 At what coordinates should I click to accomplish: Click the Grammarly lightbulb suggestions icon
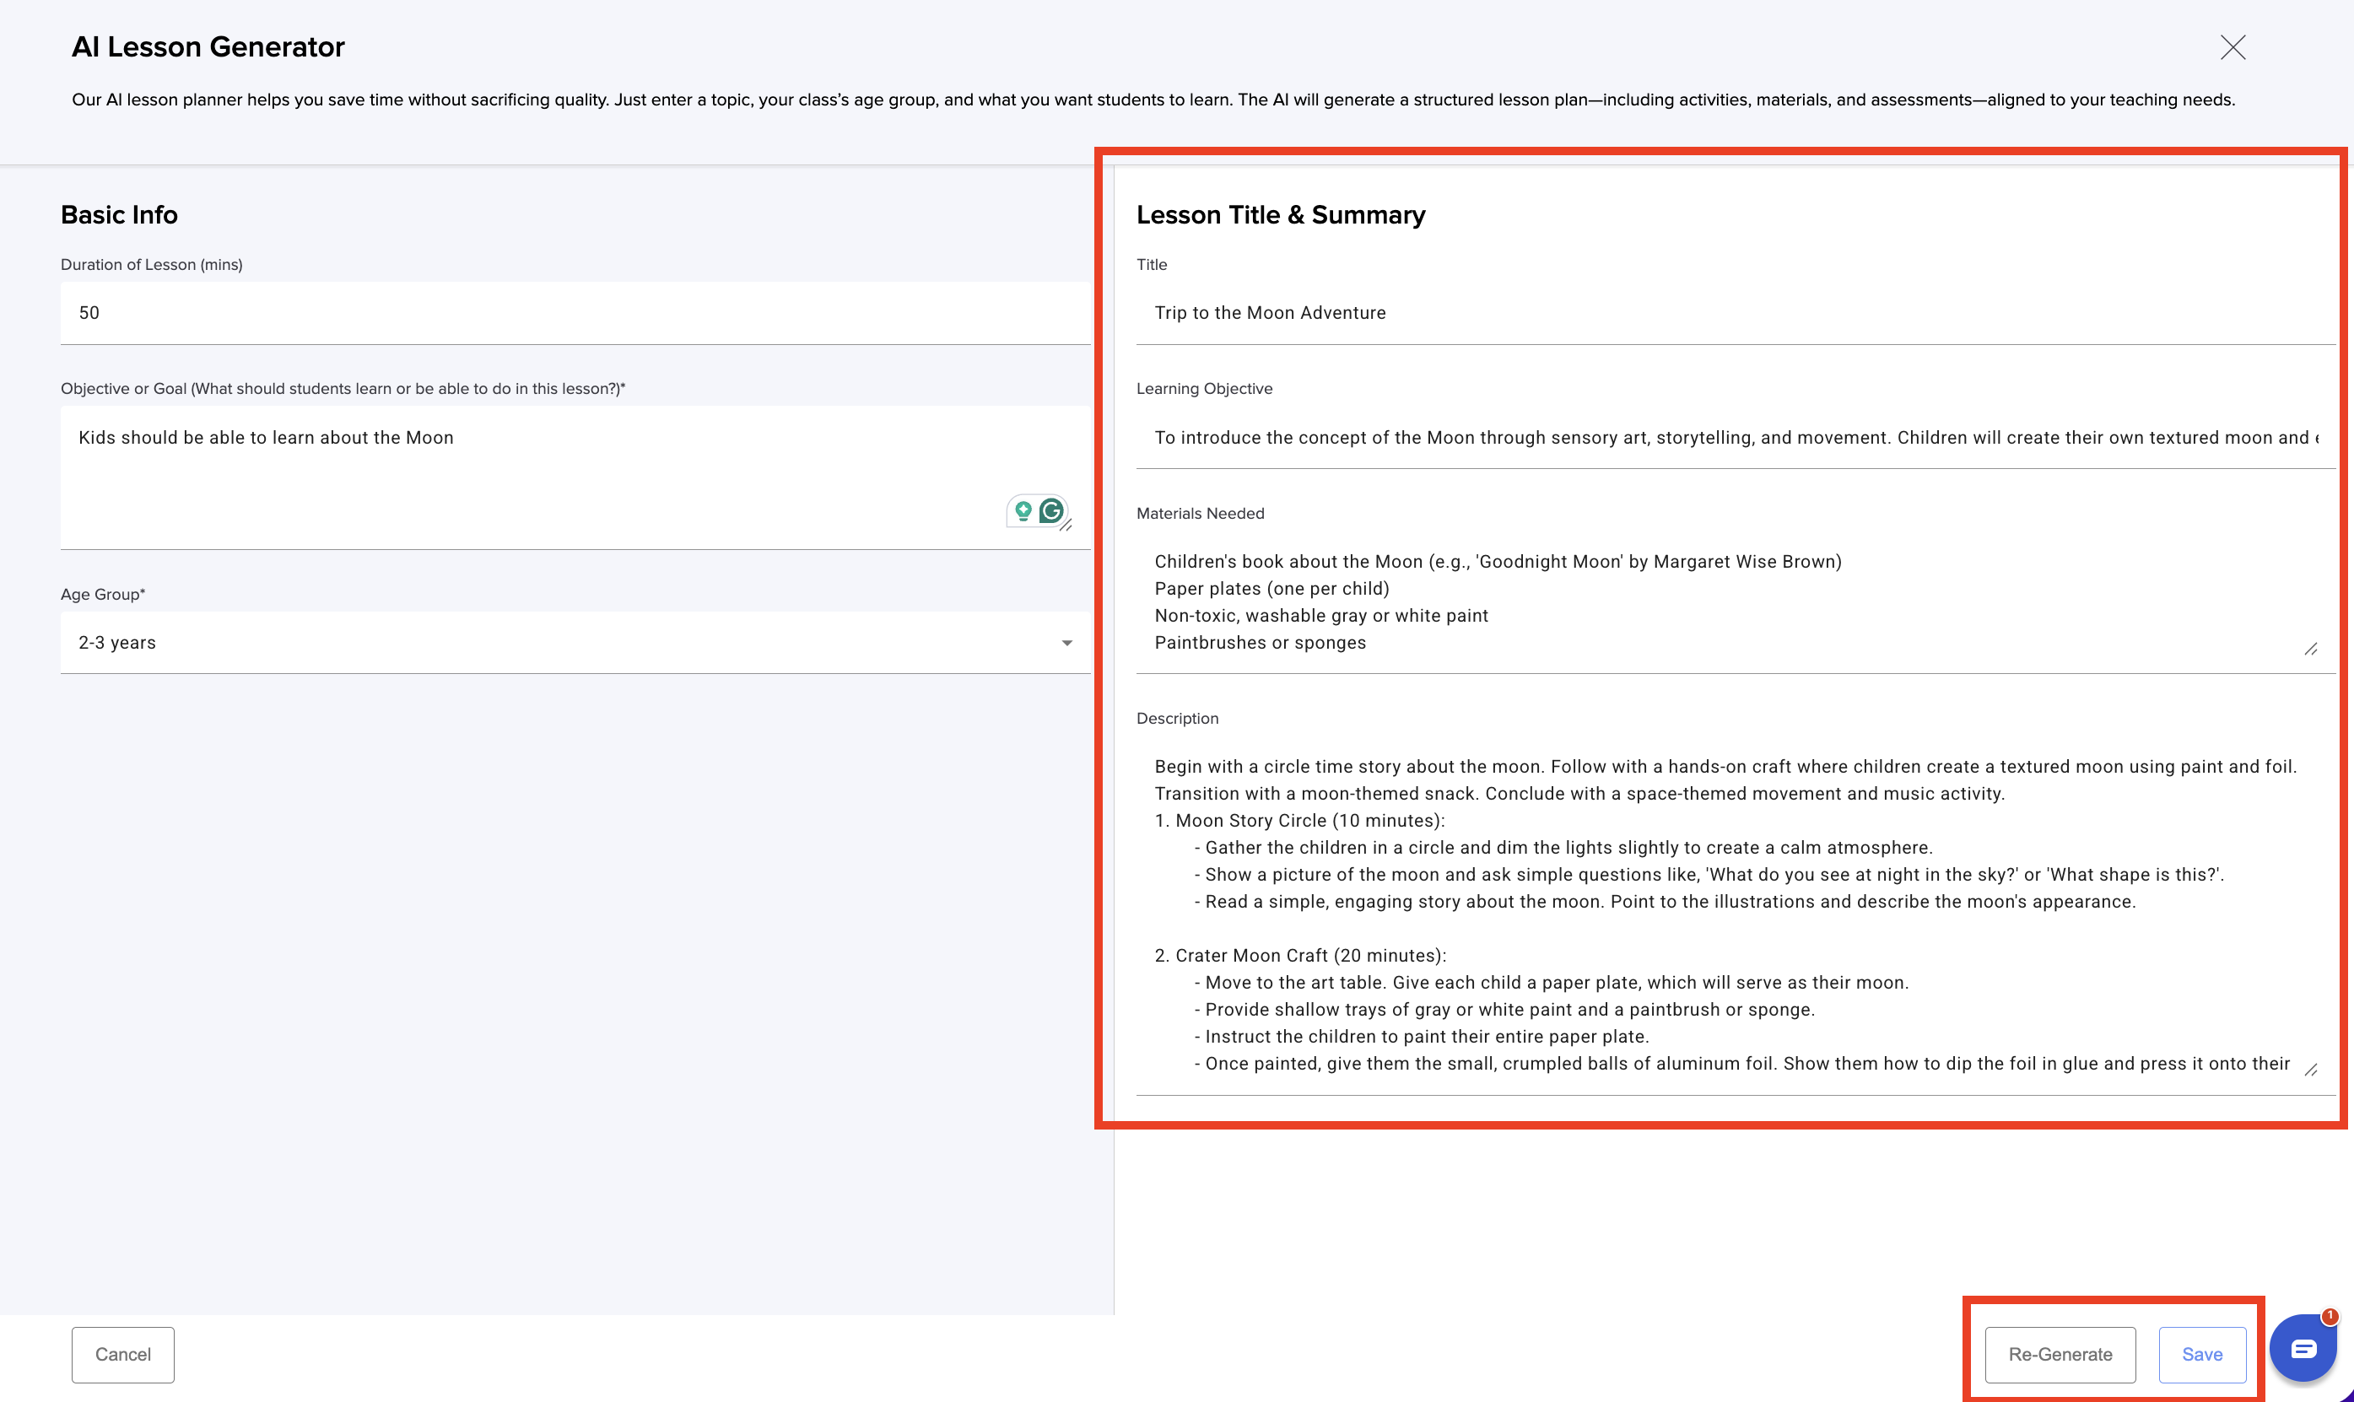click(x=1023, y=511)
